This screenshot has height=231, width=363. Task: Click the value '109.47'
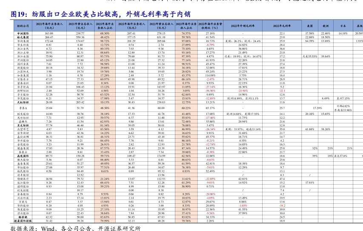point(131,156)
